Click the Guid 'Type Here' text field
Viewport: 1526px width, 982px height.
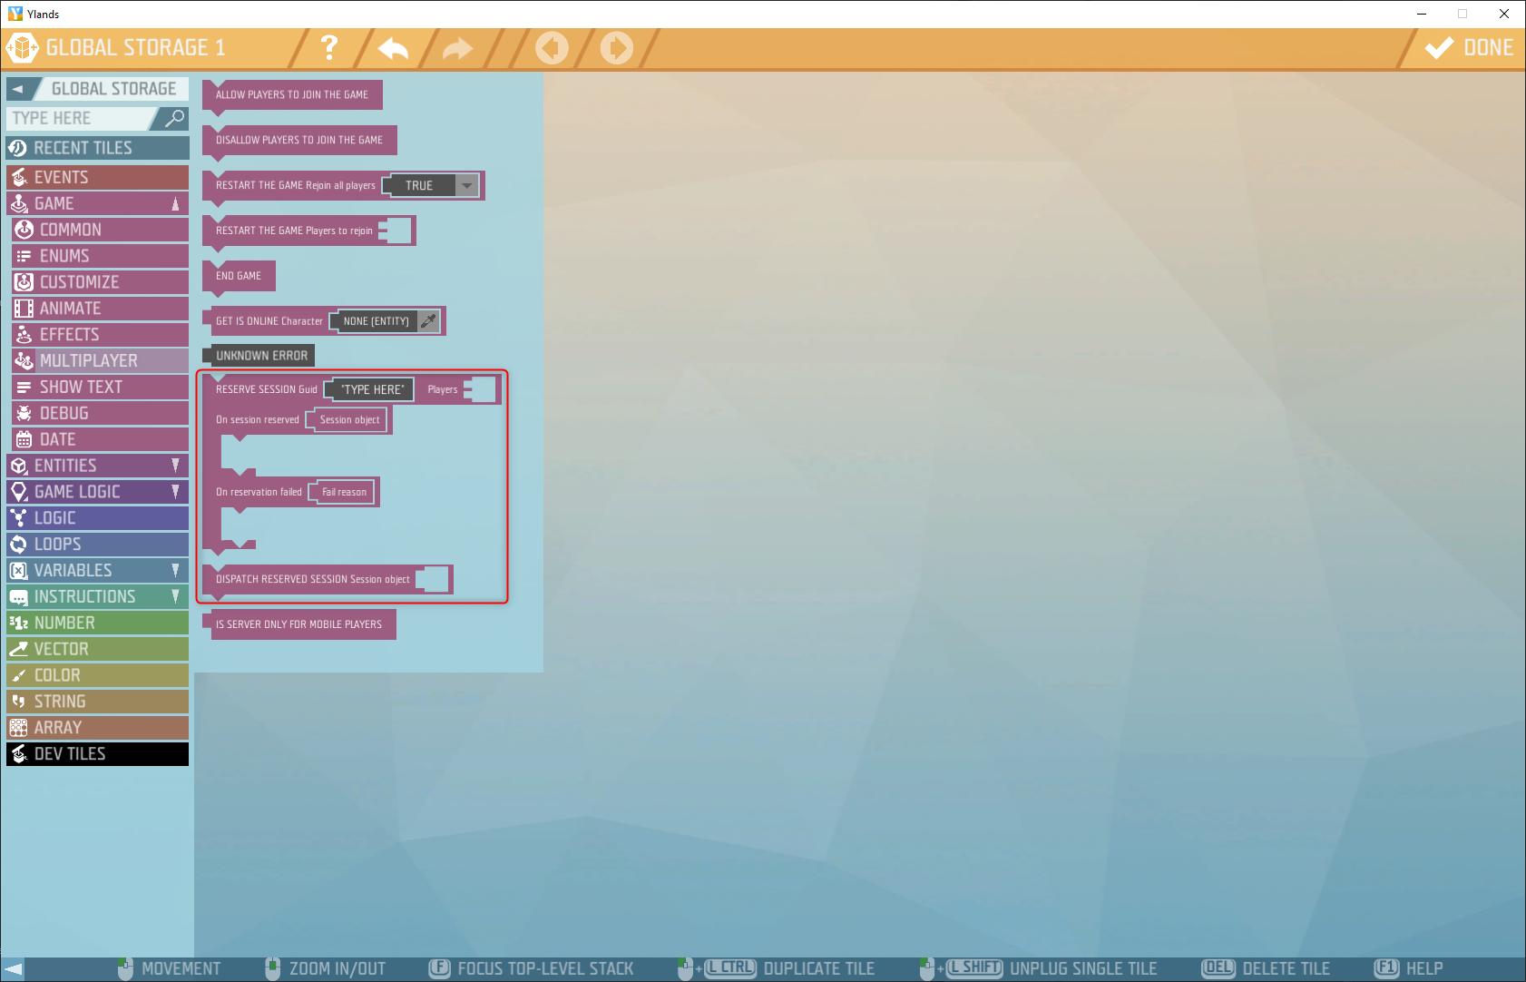click(x=371, y=389)
